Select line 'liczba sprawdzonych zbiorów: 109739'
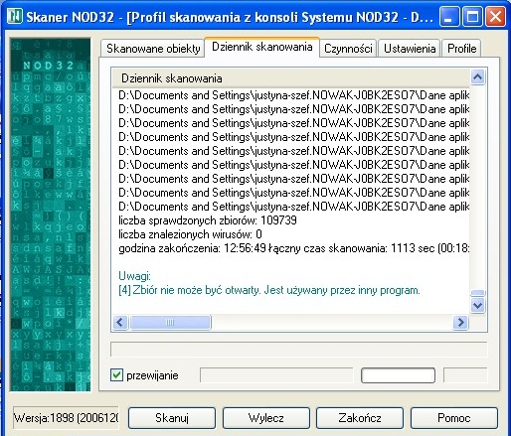 click(208, 220)
